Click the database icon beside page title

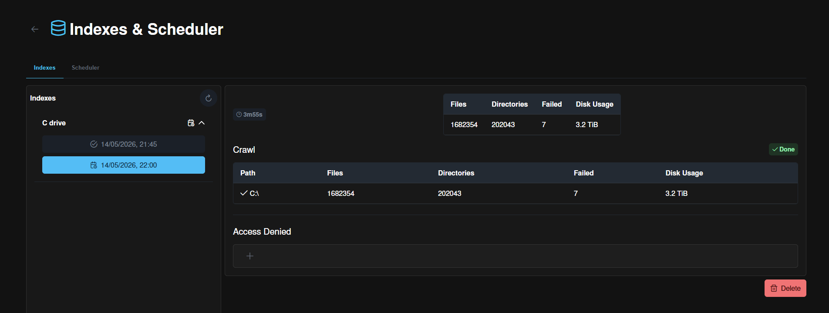pos(58,28)
